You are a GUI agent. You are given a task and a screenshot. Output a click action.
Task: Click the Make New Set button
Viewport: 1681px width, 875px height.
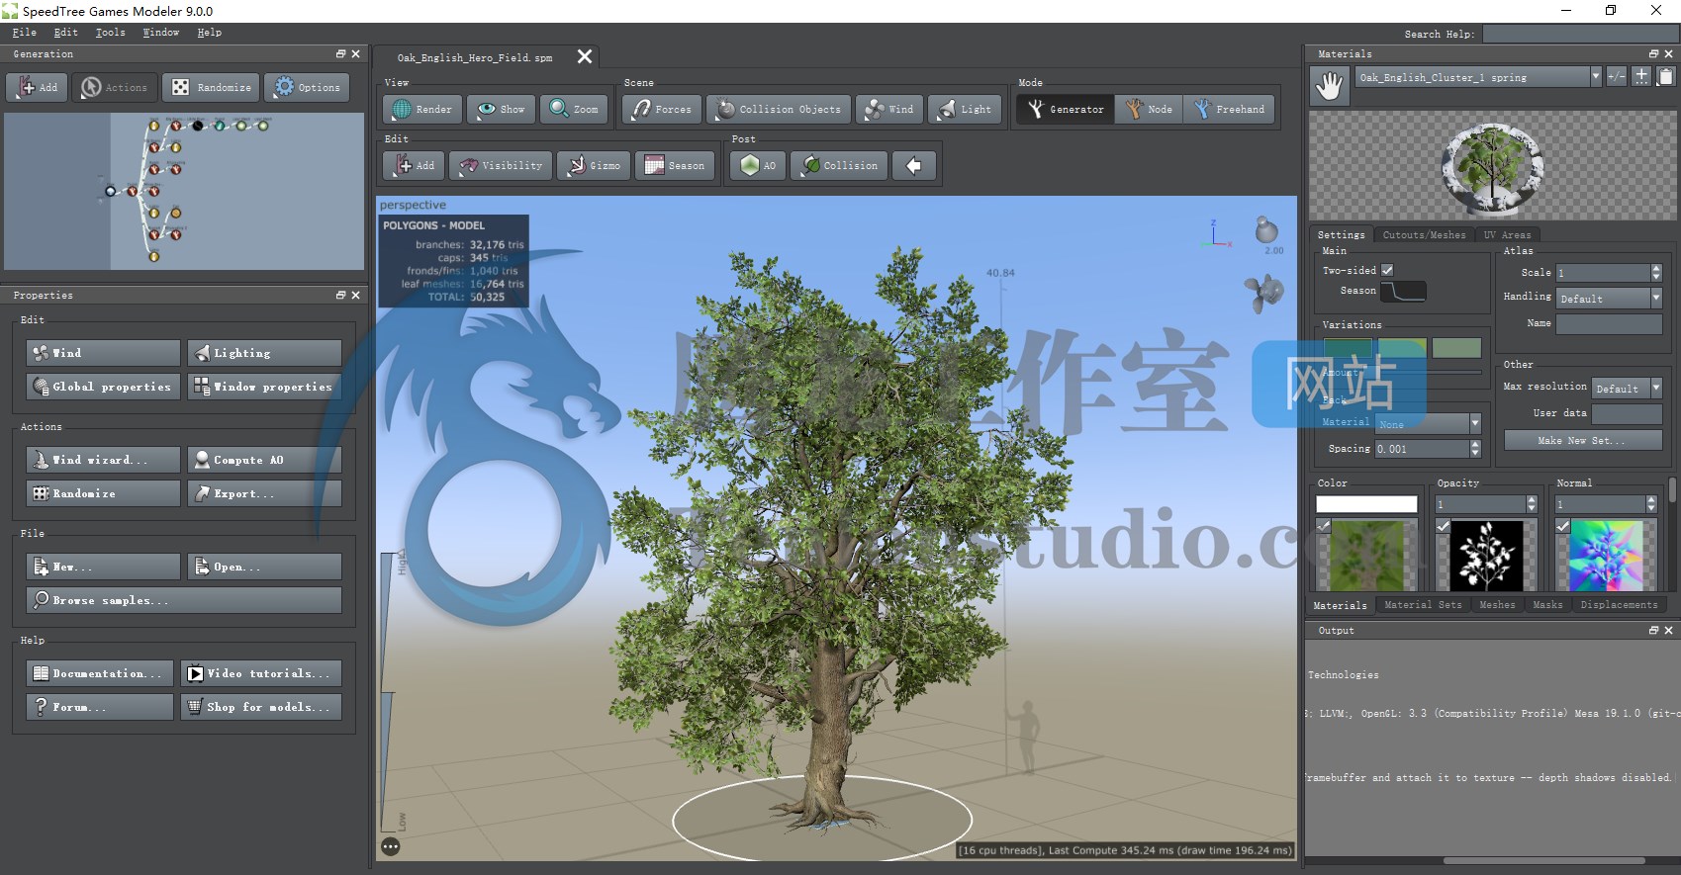click(x=1583, y=441)
